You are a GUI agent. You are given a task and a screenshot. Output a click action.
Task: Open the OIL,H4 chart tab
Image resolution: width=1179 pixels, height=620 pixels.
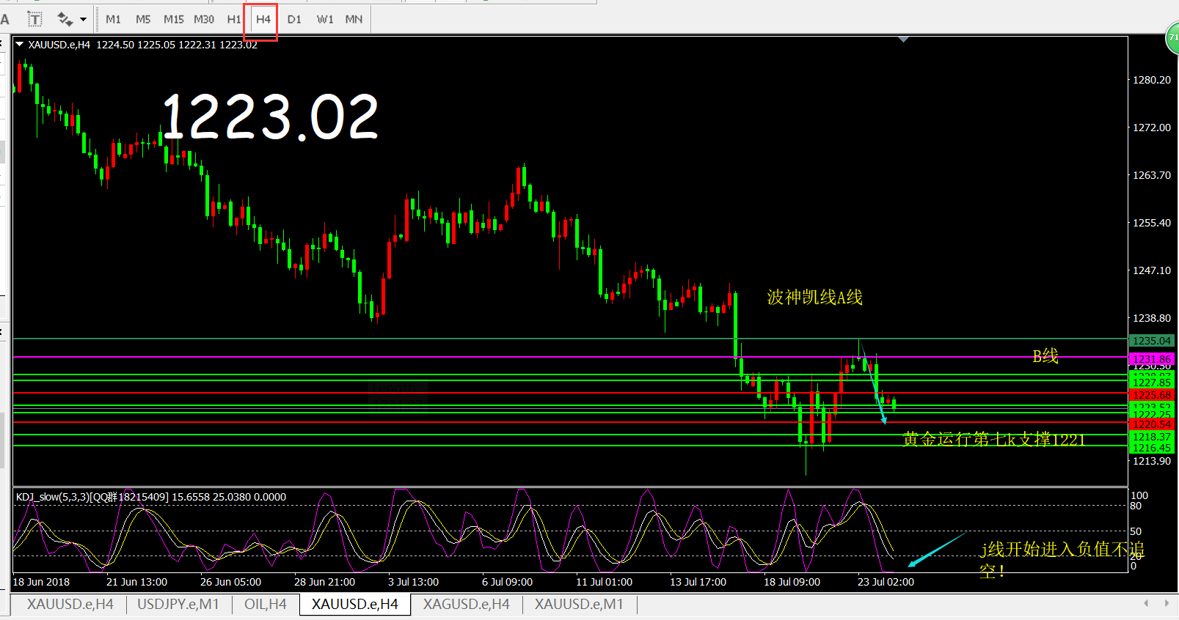266,604
